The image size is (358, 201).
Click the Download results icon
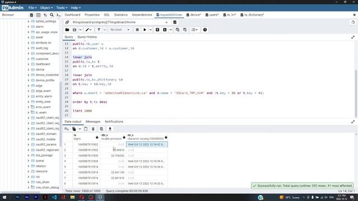110,129
